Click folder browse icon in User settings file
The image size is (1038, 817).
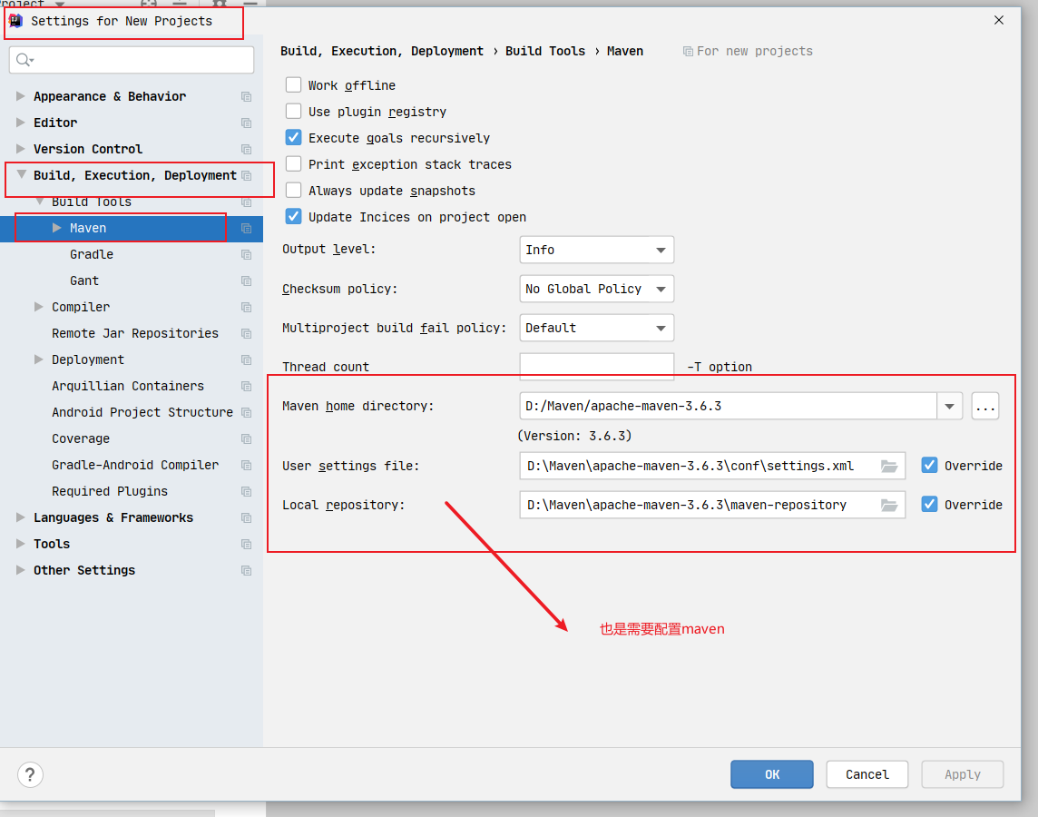[889, 466]
